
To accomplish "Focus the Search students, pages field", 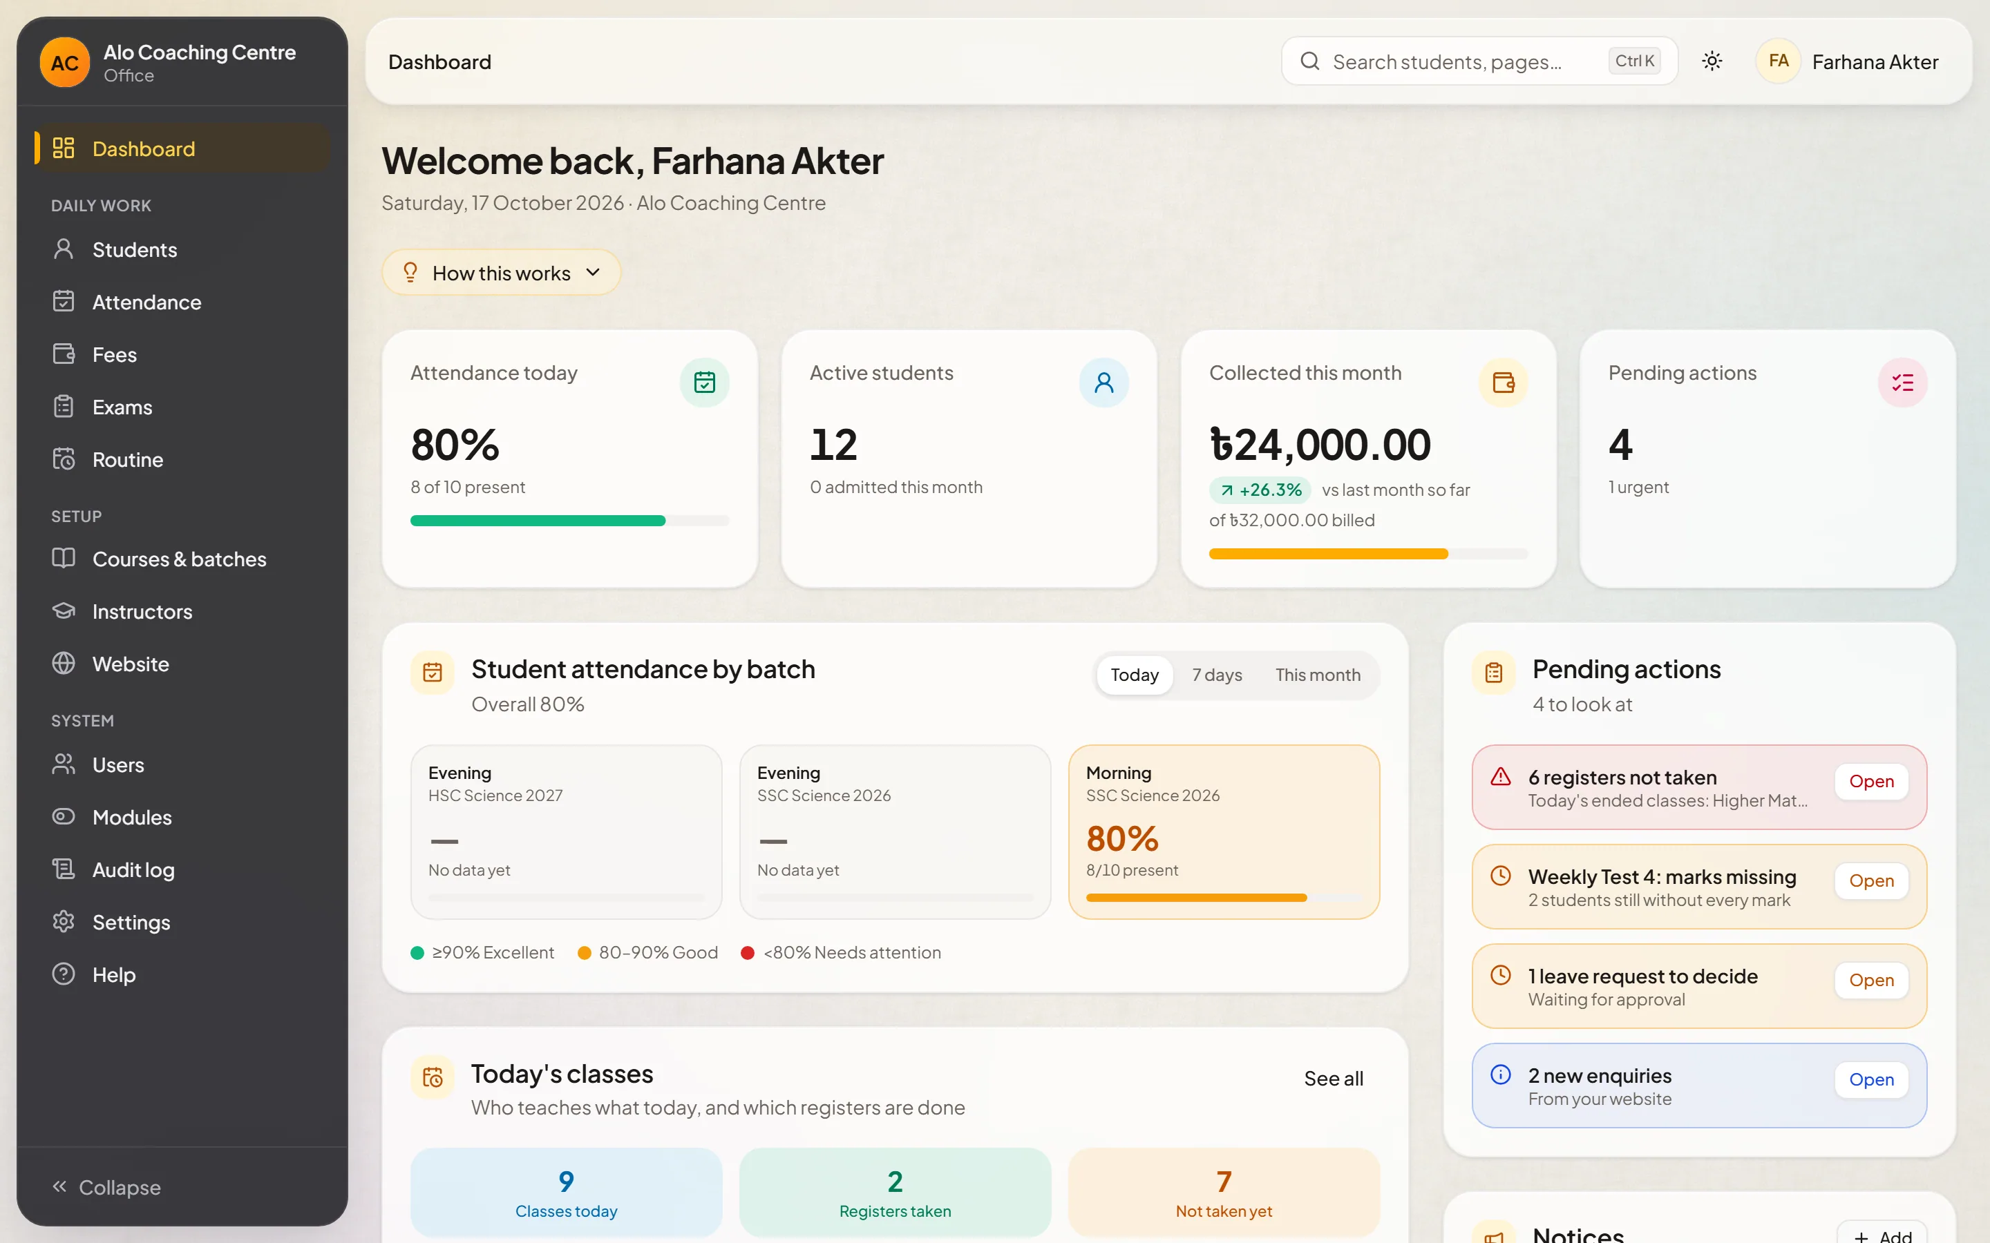I will click(1479, 61).
